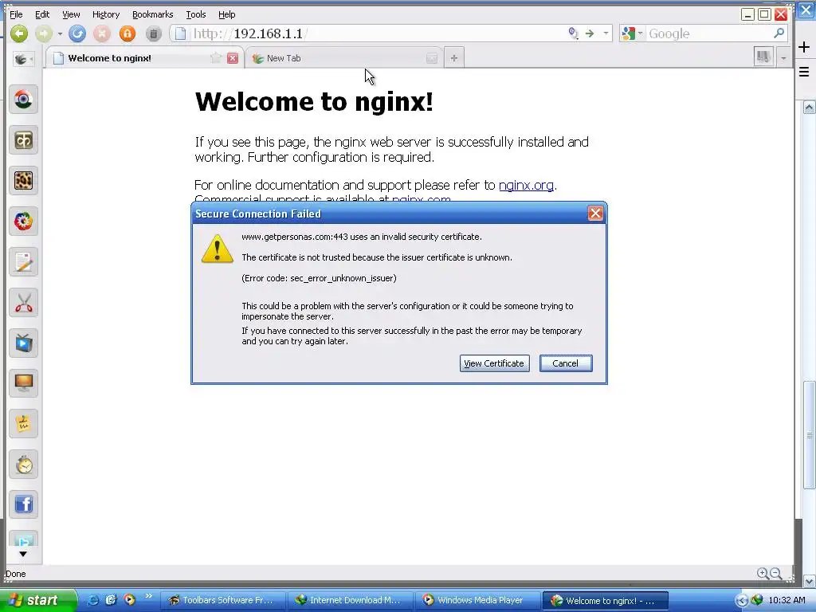
Task: Click Cancel in the Secure Connection dialog
Action: (566, 363)
